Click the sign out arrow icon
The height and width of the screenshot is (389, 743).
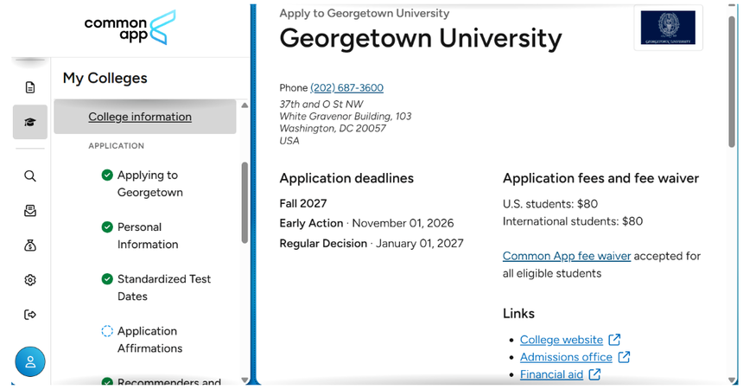tap(30, 315)
